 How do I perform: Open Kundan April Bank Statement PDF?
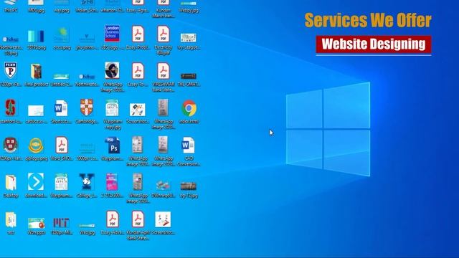[138, 219]
